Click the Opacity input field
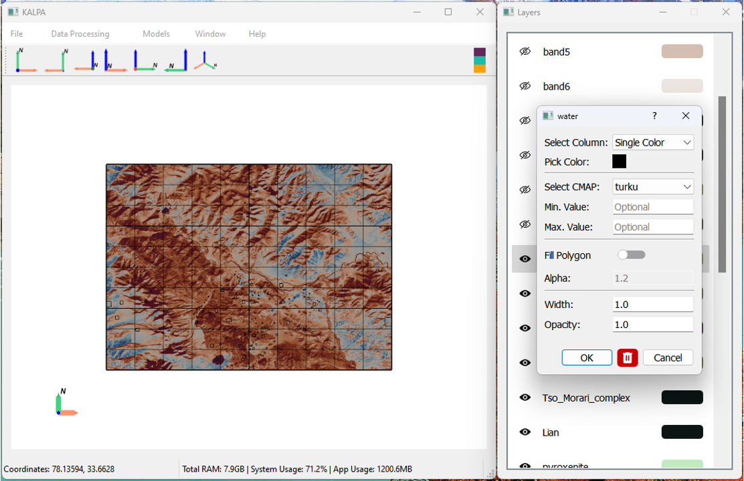 (653, 325)
